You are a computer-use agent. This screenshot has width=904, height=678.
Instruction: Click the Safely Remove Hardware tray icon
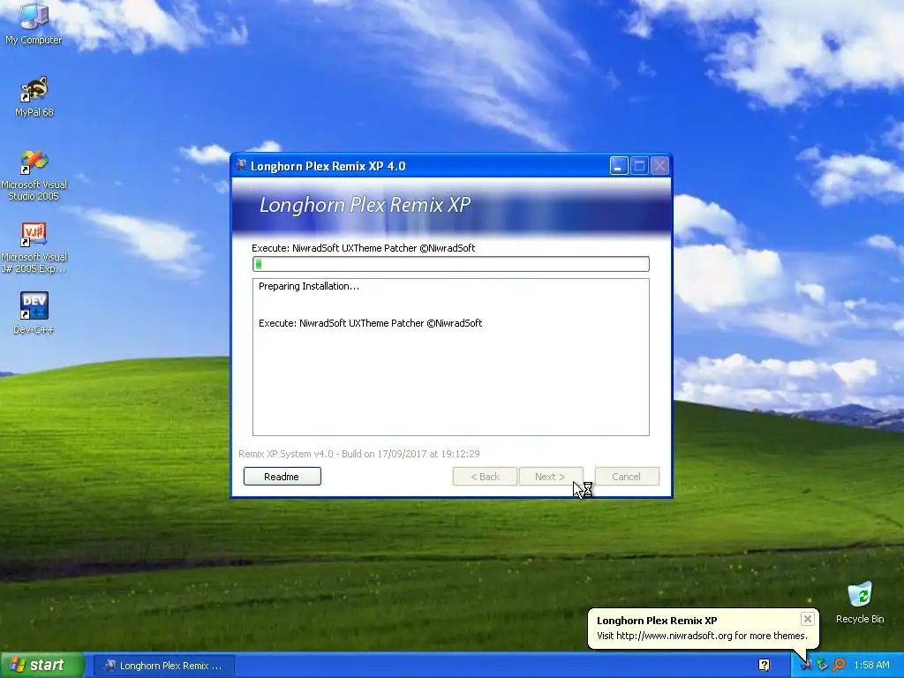822,665
